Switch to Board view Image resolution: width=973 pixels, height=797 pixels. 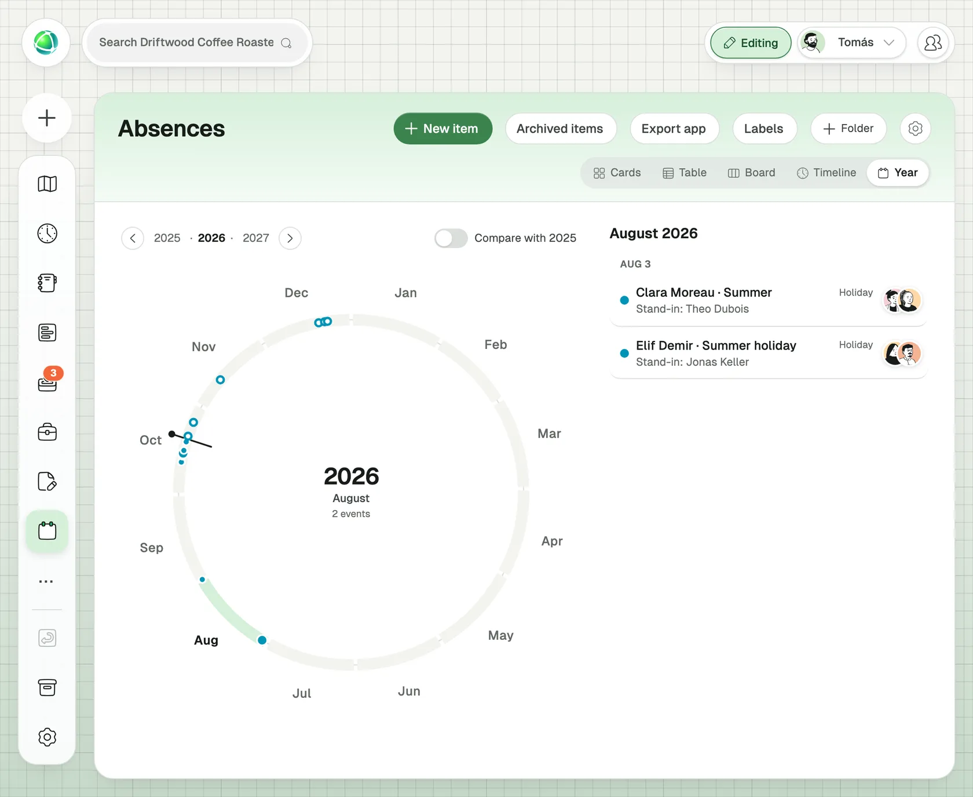tap(751, 173)
